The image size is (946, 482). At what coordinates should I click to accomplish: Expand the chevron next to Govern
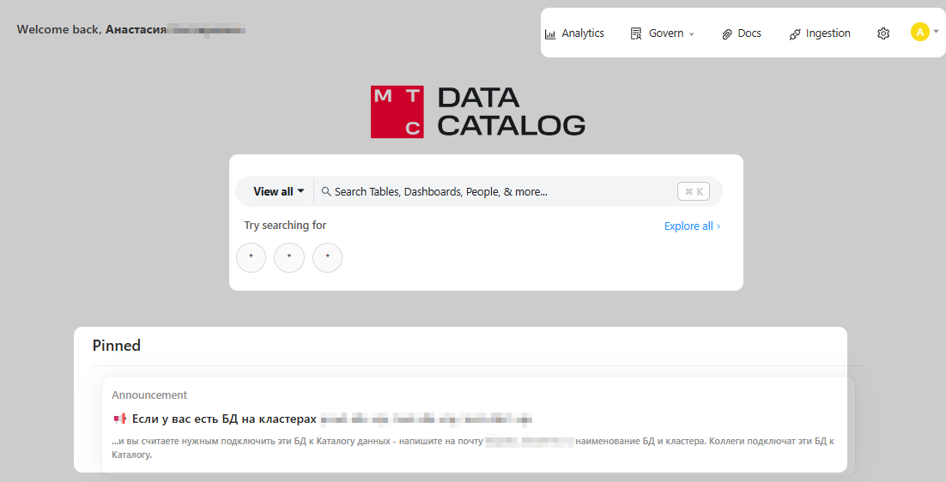(692, 34)
